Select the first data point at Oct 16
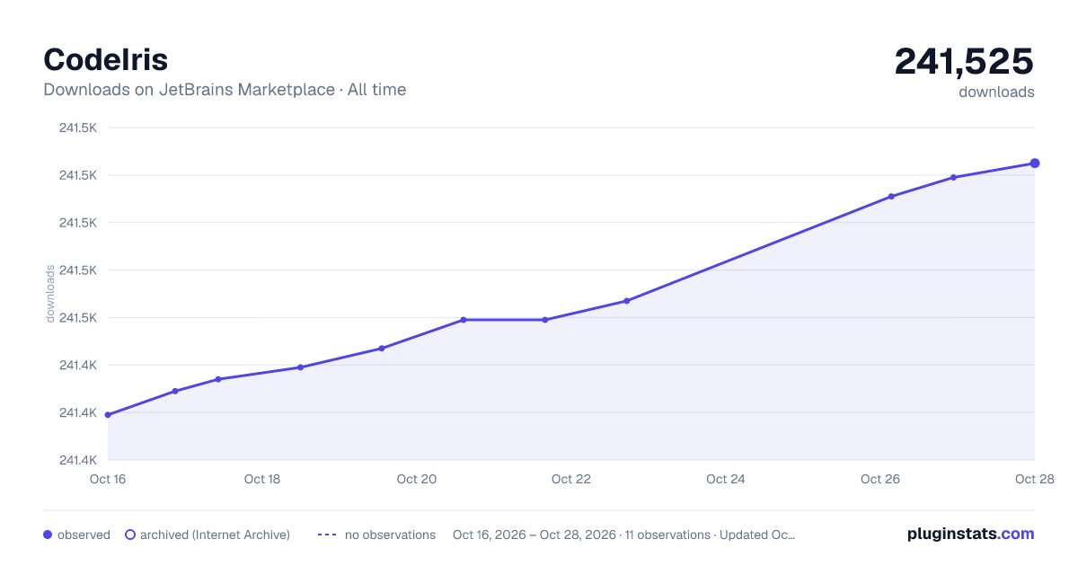This screenshot has height=566, width=1078. 108,415
